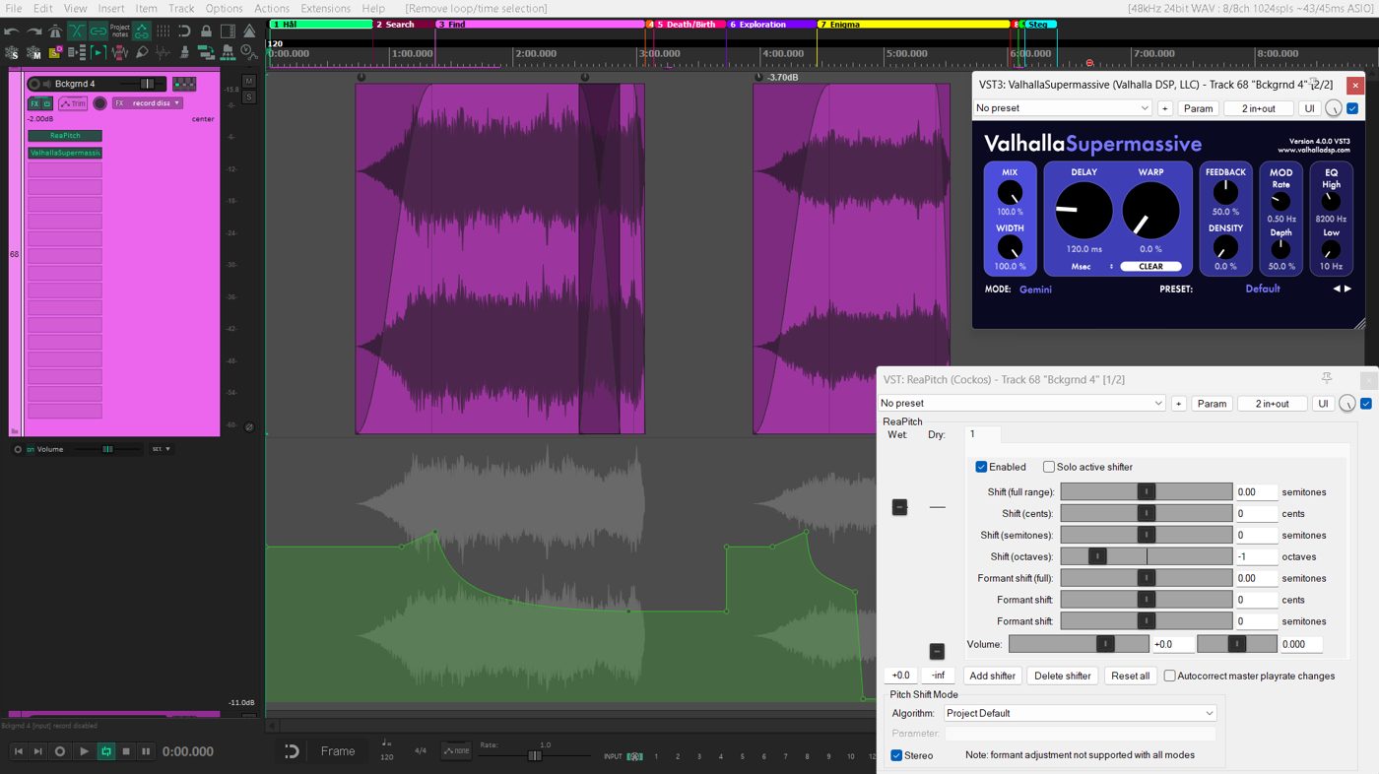Toggle ripple editing icon
Viewport: 1379px width, 774px height.
pyautogui.click(x=142, y=32)
